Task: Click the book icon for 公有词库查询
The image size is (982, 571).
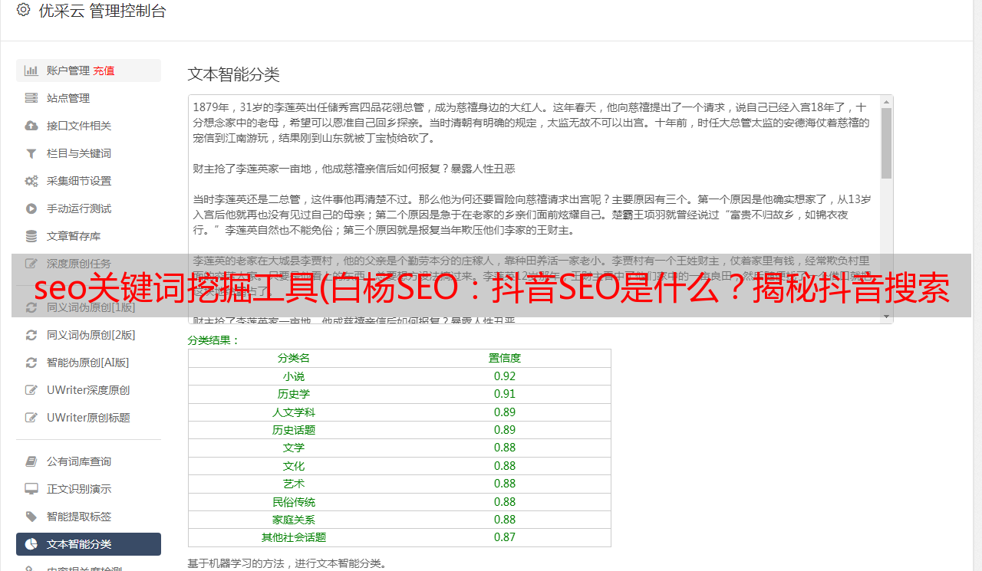Action: [31, 461]
